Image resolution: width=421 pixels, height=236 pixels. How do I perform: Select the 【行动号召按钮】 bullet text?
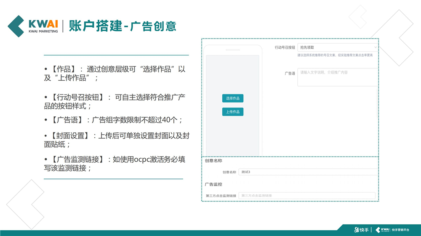[x=115, y=102]
